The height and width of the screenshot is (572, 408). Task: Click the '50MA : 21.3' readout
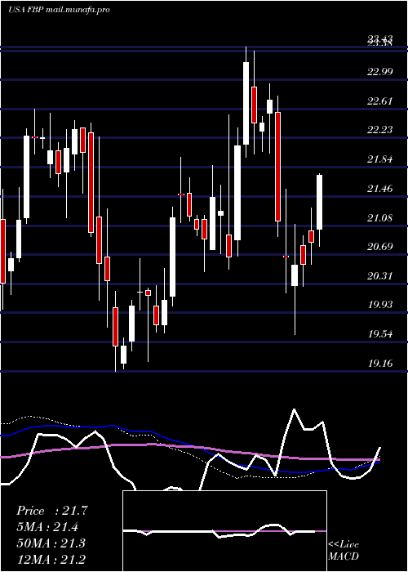pyautogui.click(x=51, y=543)
